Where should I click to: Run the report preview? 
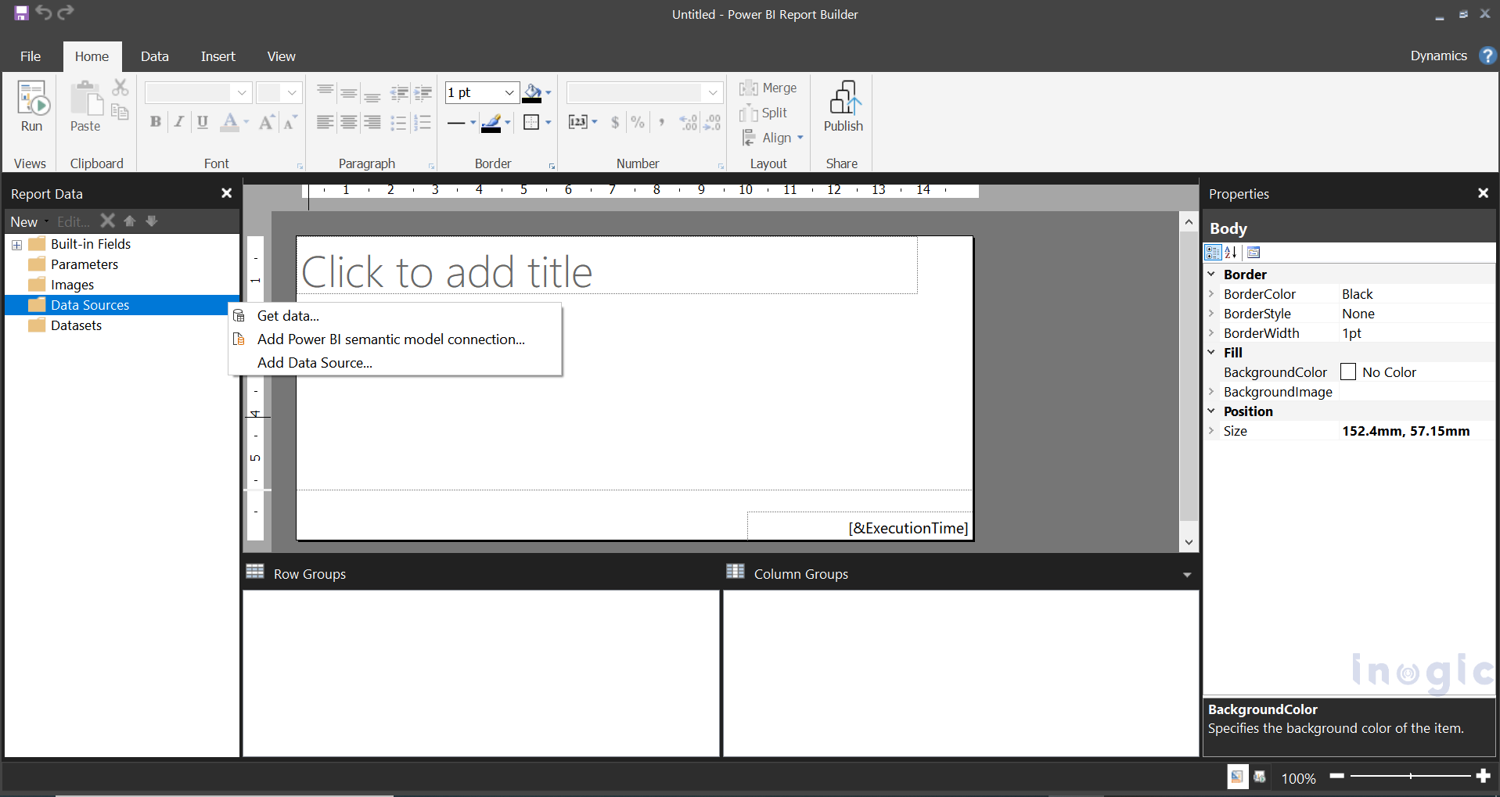click(32, 107)
